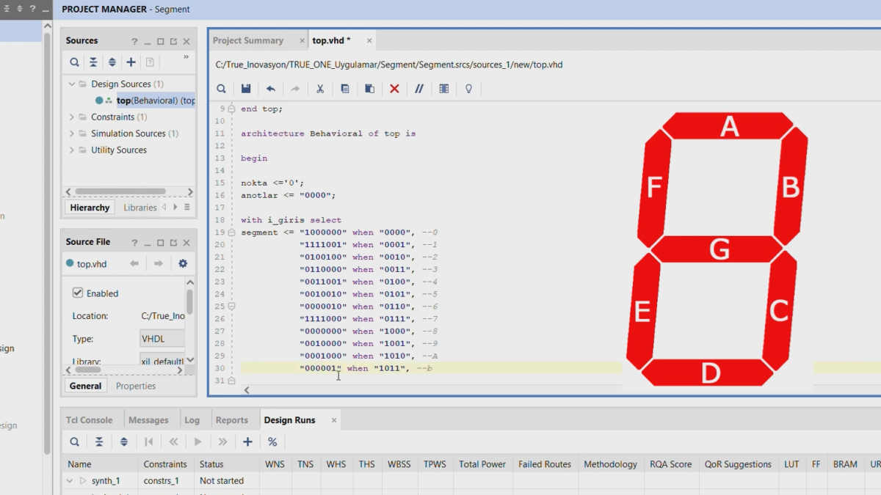Viewport: 881px width, 495px height.
Task: Click the lightbulb icon in editor toolbar
Action: [468, 89]
